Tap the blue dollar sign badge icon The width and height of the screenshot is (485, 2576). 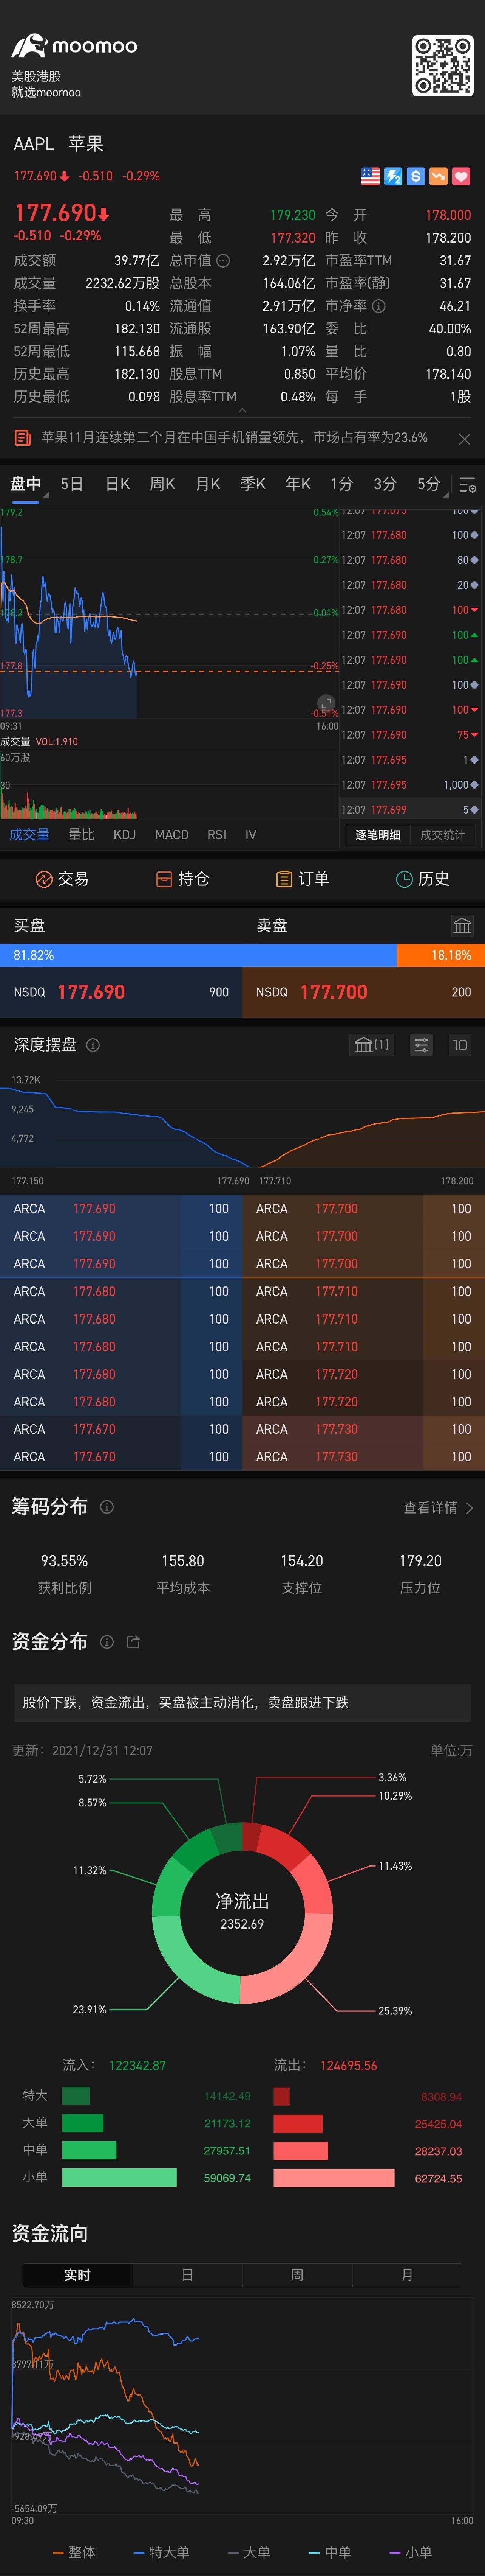(x=416, y=176)
